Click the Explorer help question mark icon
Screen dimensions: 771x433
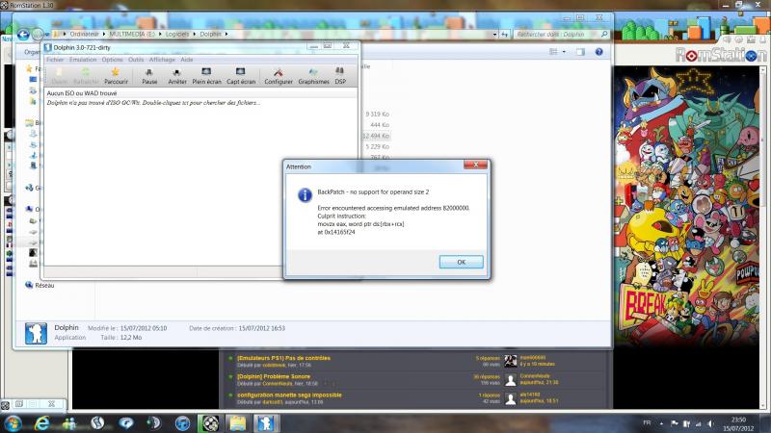coord(598,52)
